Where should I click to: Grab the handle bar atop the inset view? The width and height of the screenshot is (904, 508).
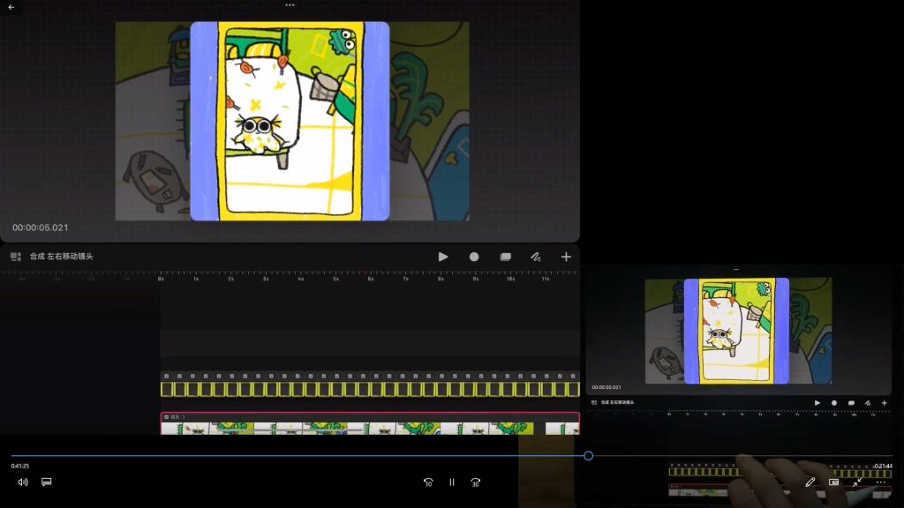point(736,270)
